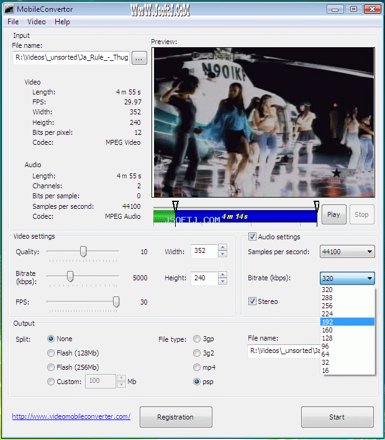Image resolution: width=385 pixels, height=440 pixels.
Task: Toggle the Stereo checkbox
Action: 252,301
